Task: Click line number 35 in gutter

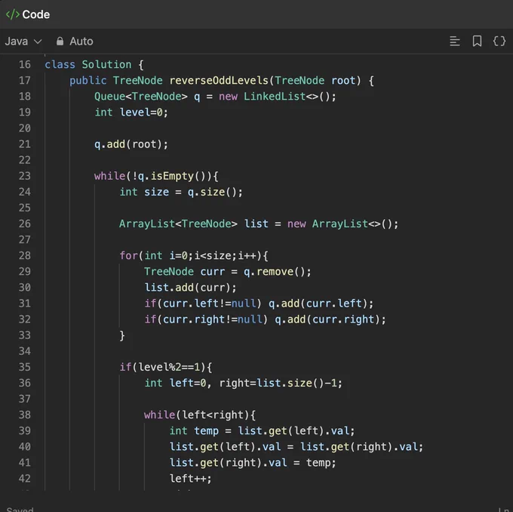Action: pos(25,367)
